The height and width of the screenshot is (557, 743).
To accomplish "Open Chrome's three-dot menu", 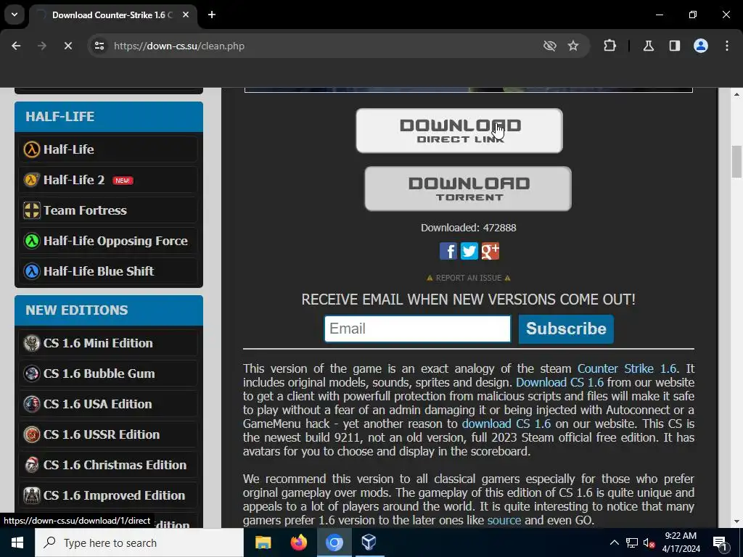I will click(727, 46).
